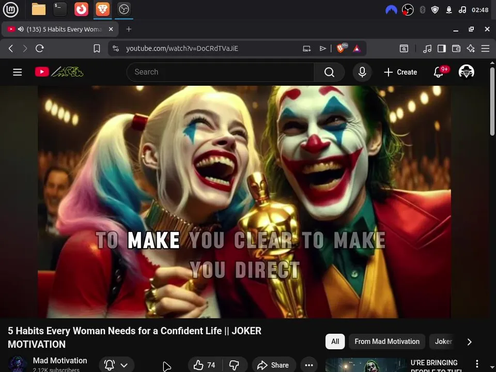The image size is (496, 372).
Task: Open the Mad Motivation channel avatar
Action: tap(17, 364)
